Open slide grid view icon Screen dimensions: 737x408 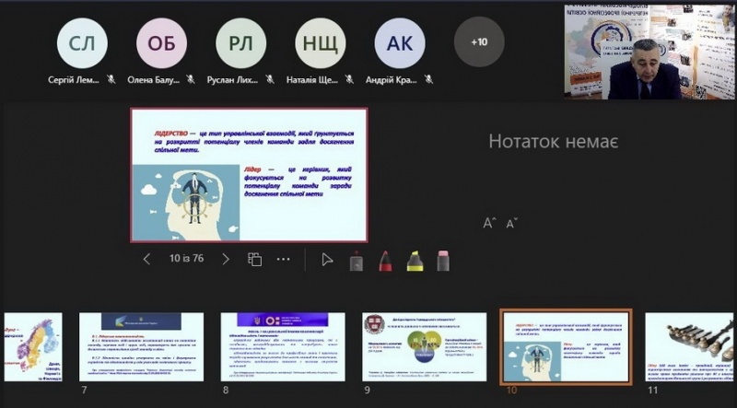pos(255,259)
